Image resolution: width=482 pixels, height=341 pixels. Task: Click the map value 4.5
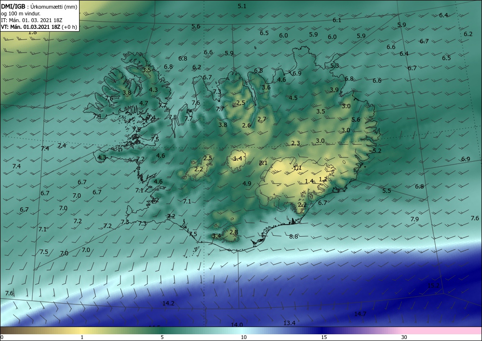click(x=293, y=98)
